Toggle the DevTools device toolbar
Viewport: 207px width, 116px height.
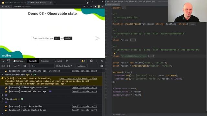(x=8, y=61)
